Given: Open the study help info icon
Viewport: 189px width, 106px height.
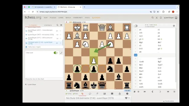Looking at the screenshot, I should 127,94.
